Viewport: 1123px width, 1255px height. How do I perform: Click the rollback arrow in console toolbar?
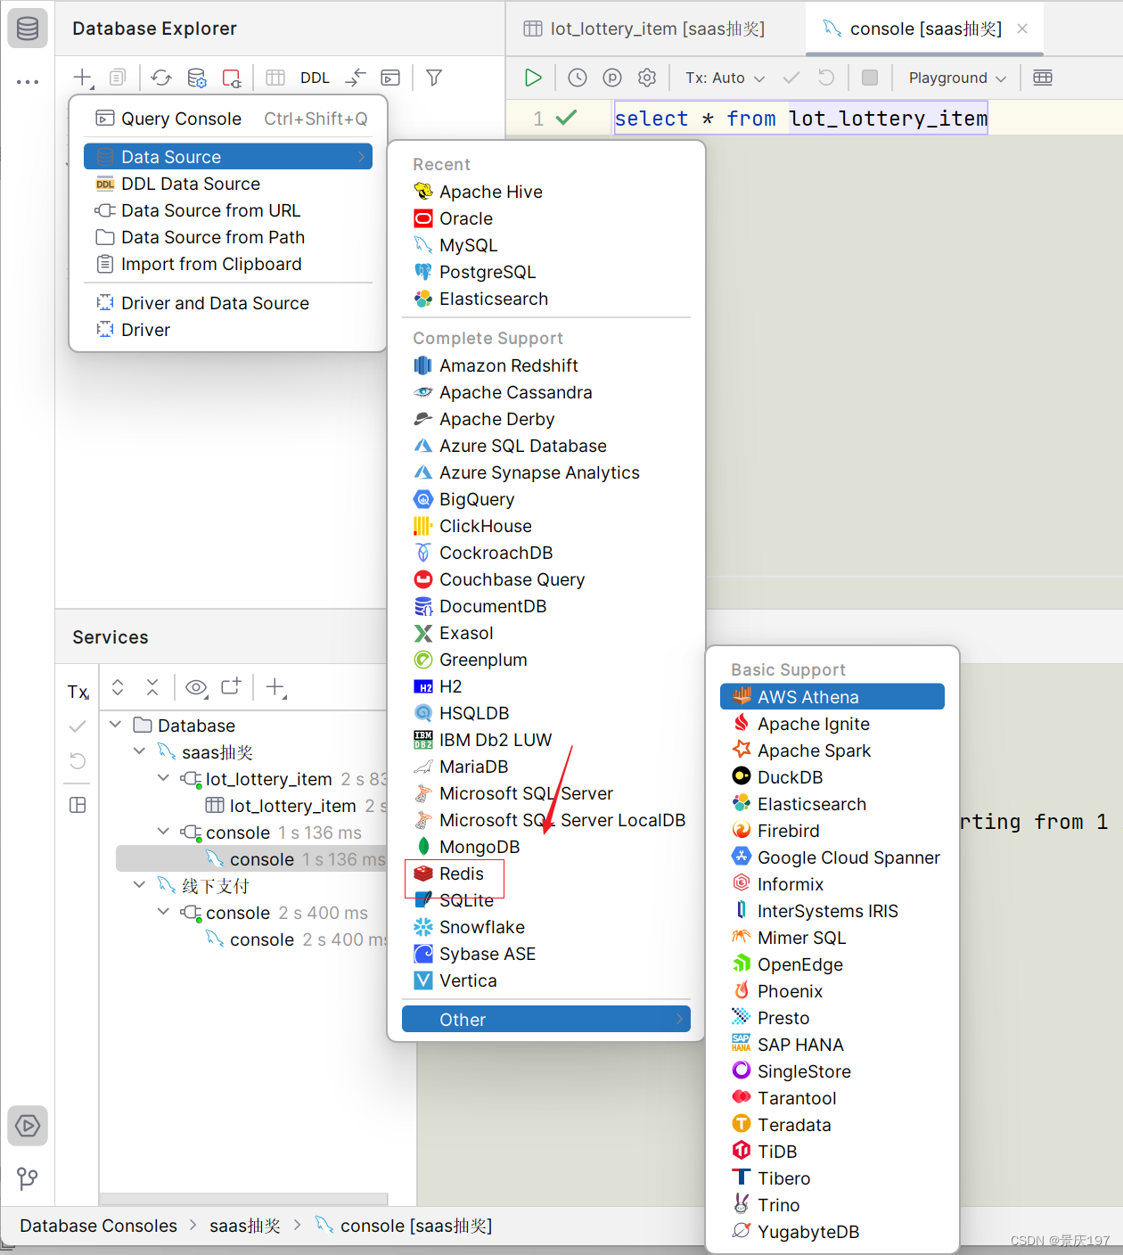pyautogui.click(x=826, y=78)
